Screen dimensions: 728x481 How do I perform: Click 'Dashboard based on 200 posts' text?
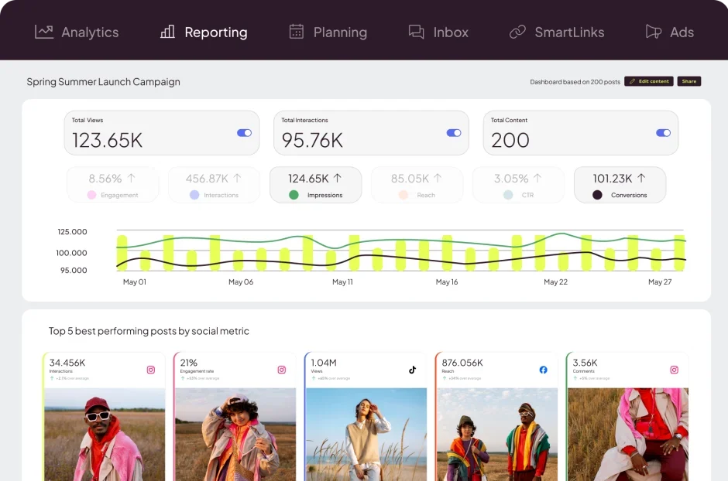click(x=575, y=82)
